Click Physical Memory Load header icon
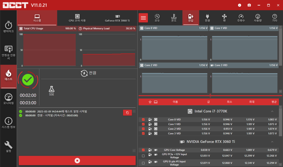Viewport: 283px width, 167px height. pyautogui.click(x=81, y=28)
